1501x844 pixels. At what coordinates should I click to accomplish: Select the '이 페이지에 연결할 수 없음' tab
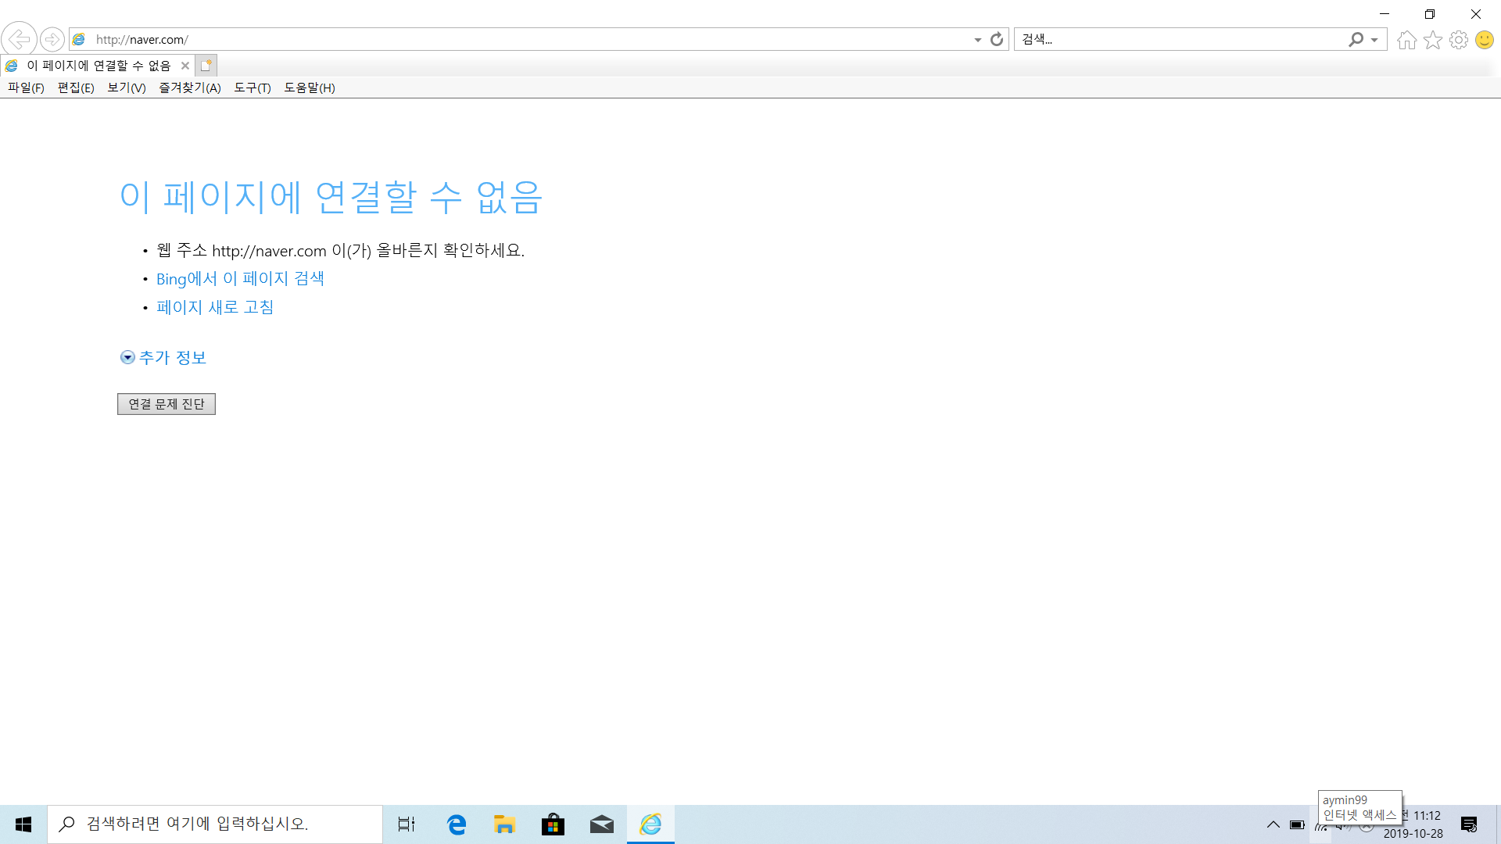click(x=98, y=66)
